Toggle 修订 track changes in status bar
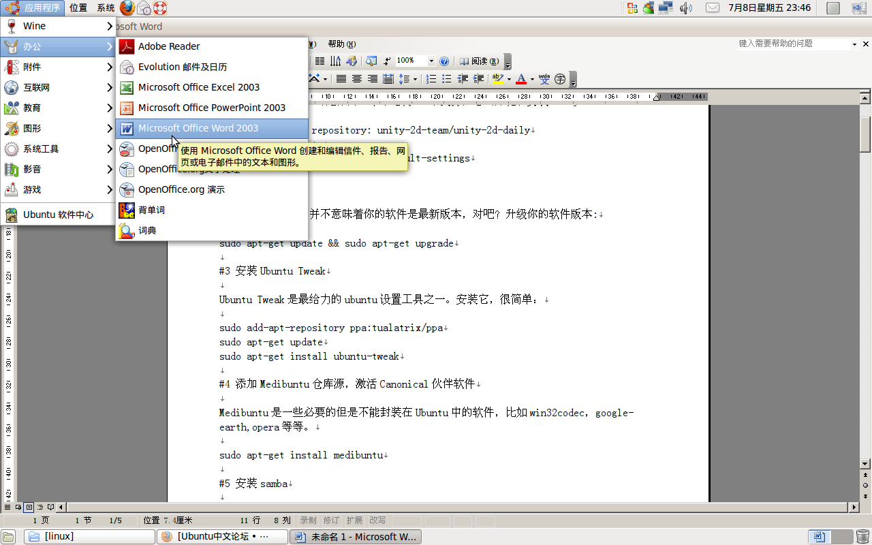Image resolution: width=872 pixels, height=545 pixels. pyautogui.click(x=331, y=520)
